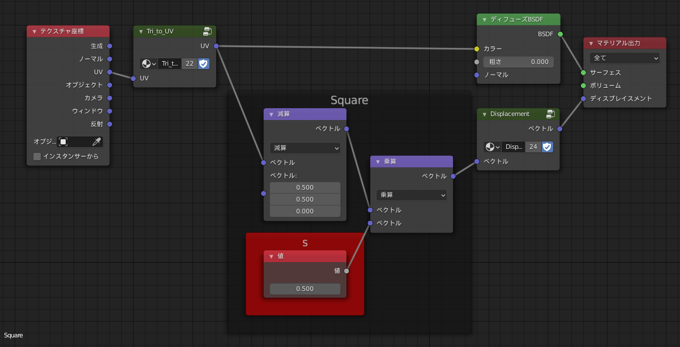Image resolution: width=680 pixels, height=347 pixels.
Task: Click ディスプレイスメント input socket
Action: (583, 98)
